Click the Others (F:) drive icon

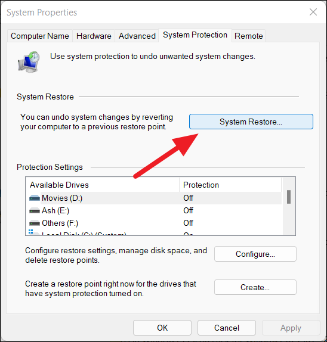35,223
